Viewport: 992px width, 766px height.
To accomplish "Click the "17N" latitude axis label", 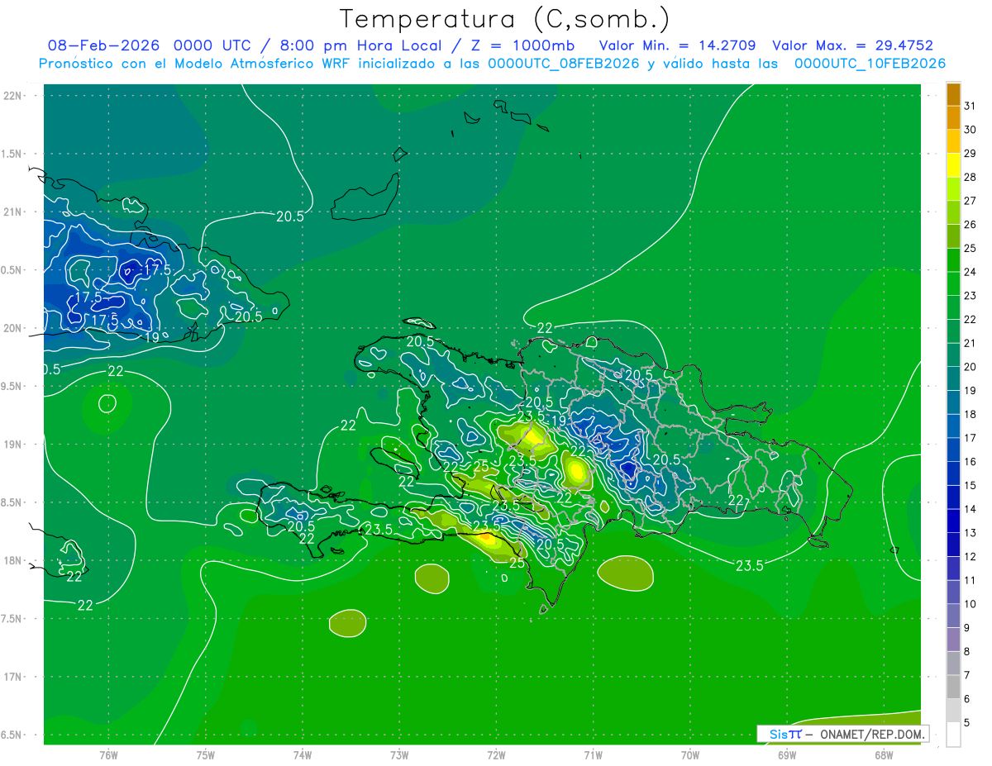I will 14,677.
